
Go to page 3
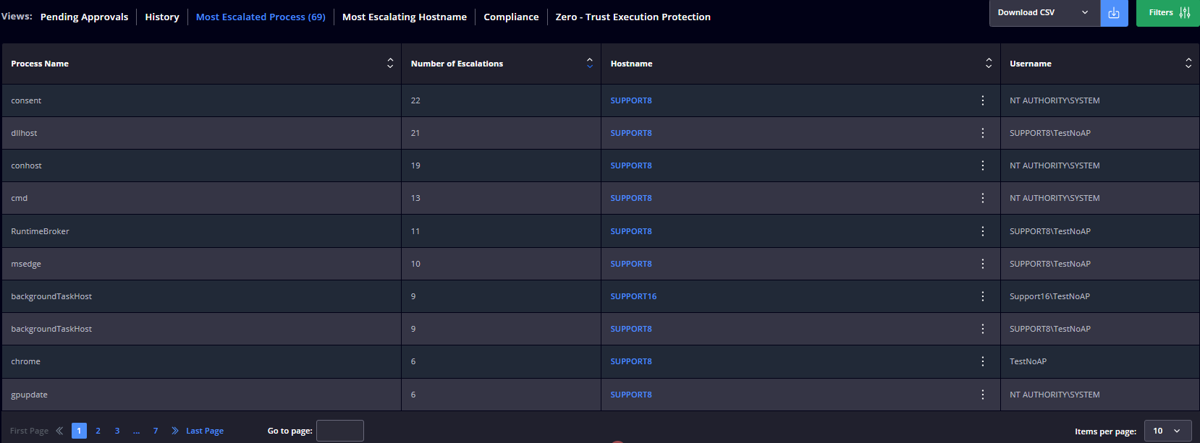[117, 431]
